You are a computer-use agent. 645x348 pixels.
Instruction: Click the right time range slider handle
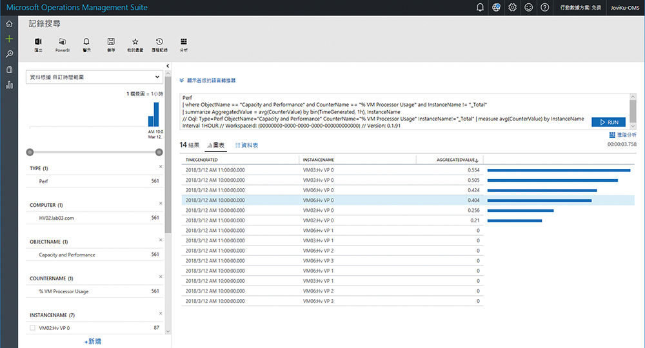tap(159, 152)
